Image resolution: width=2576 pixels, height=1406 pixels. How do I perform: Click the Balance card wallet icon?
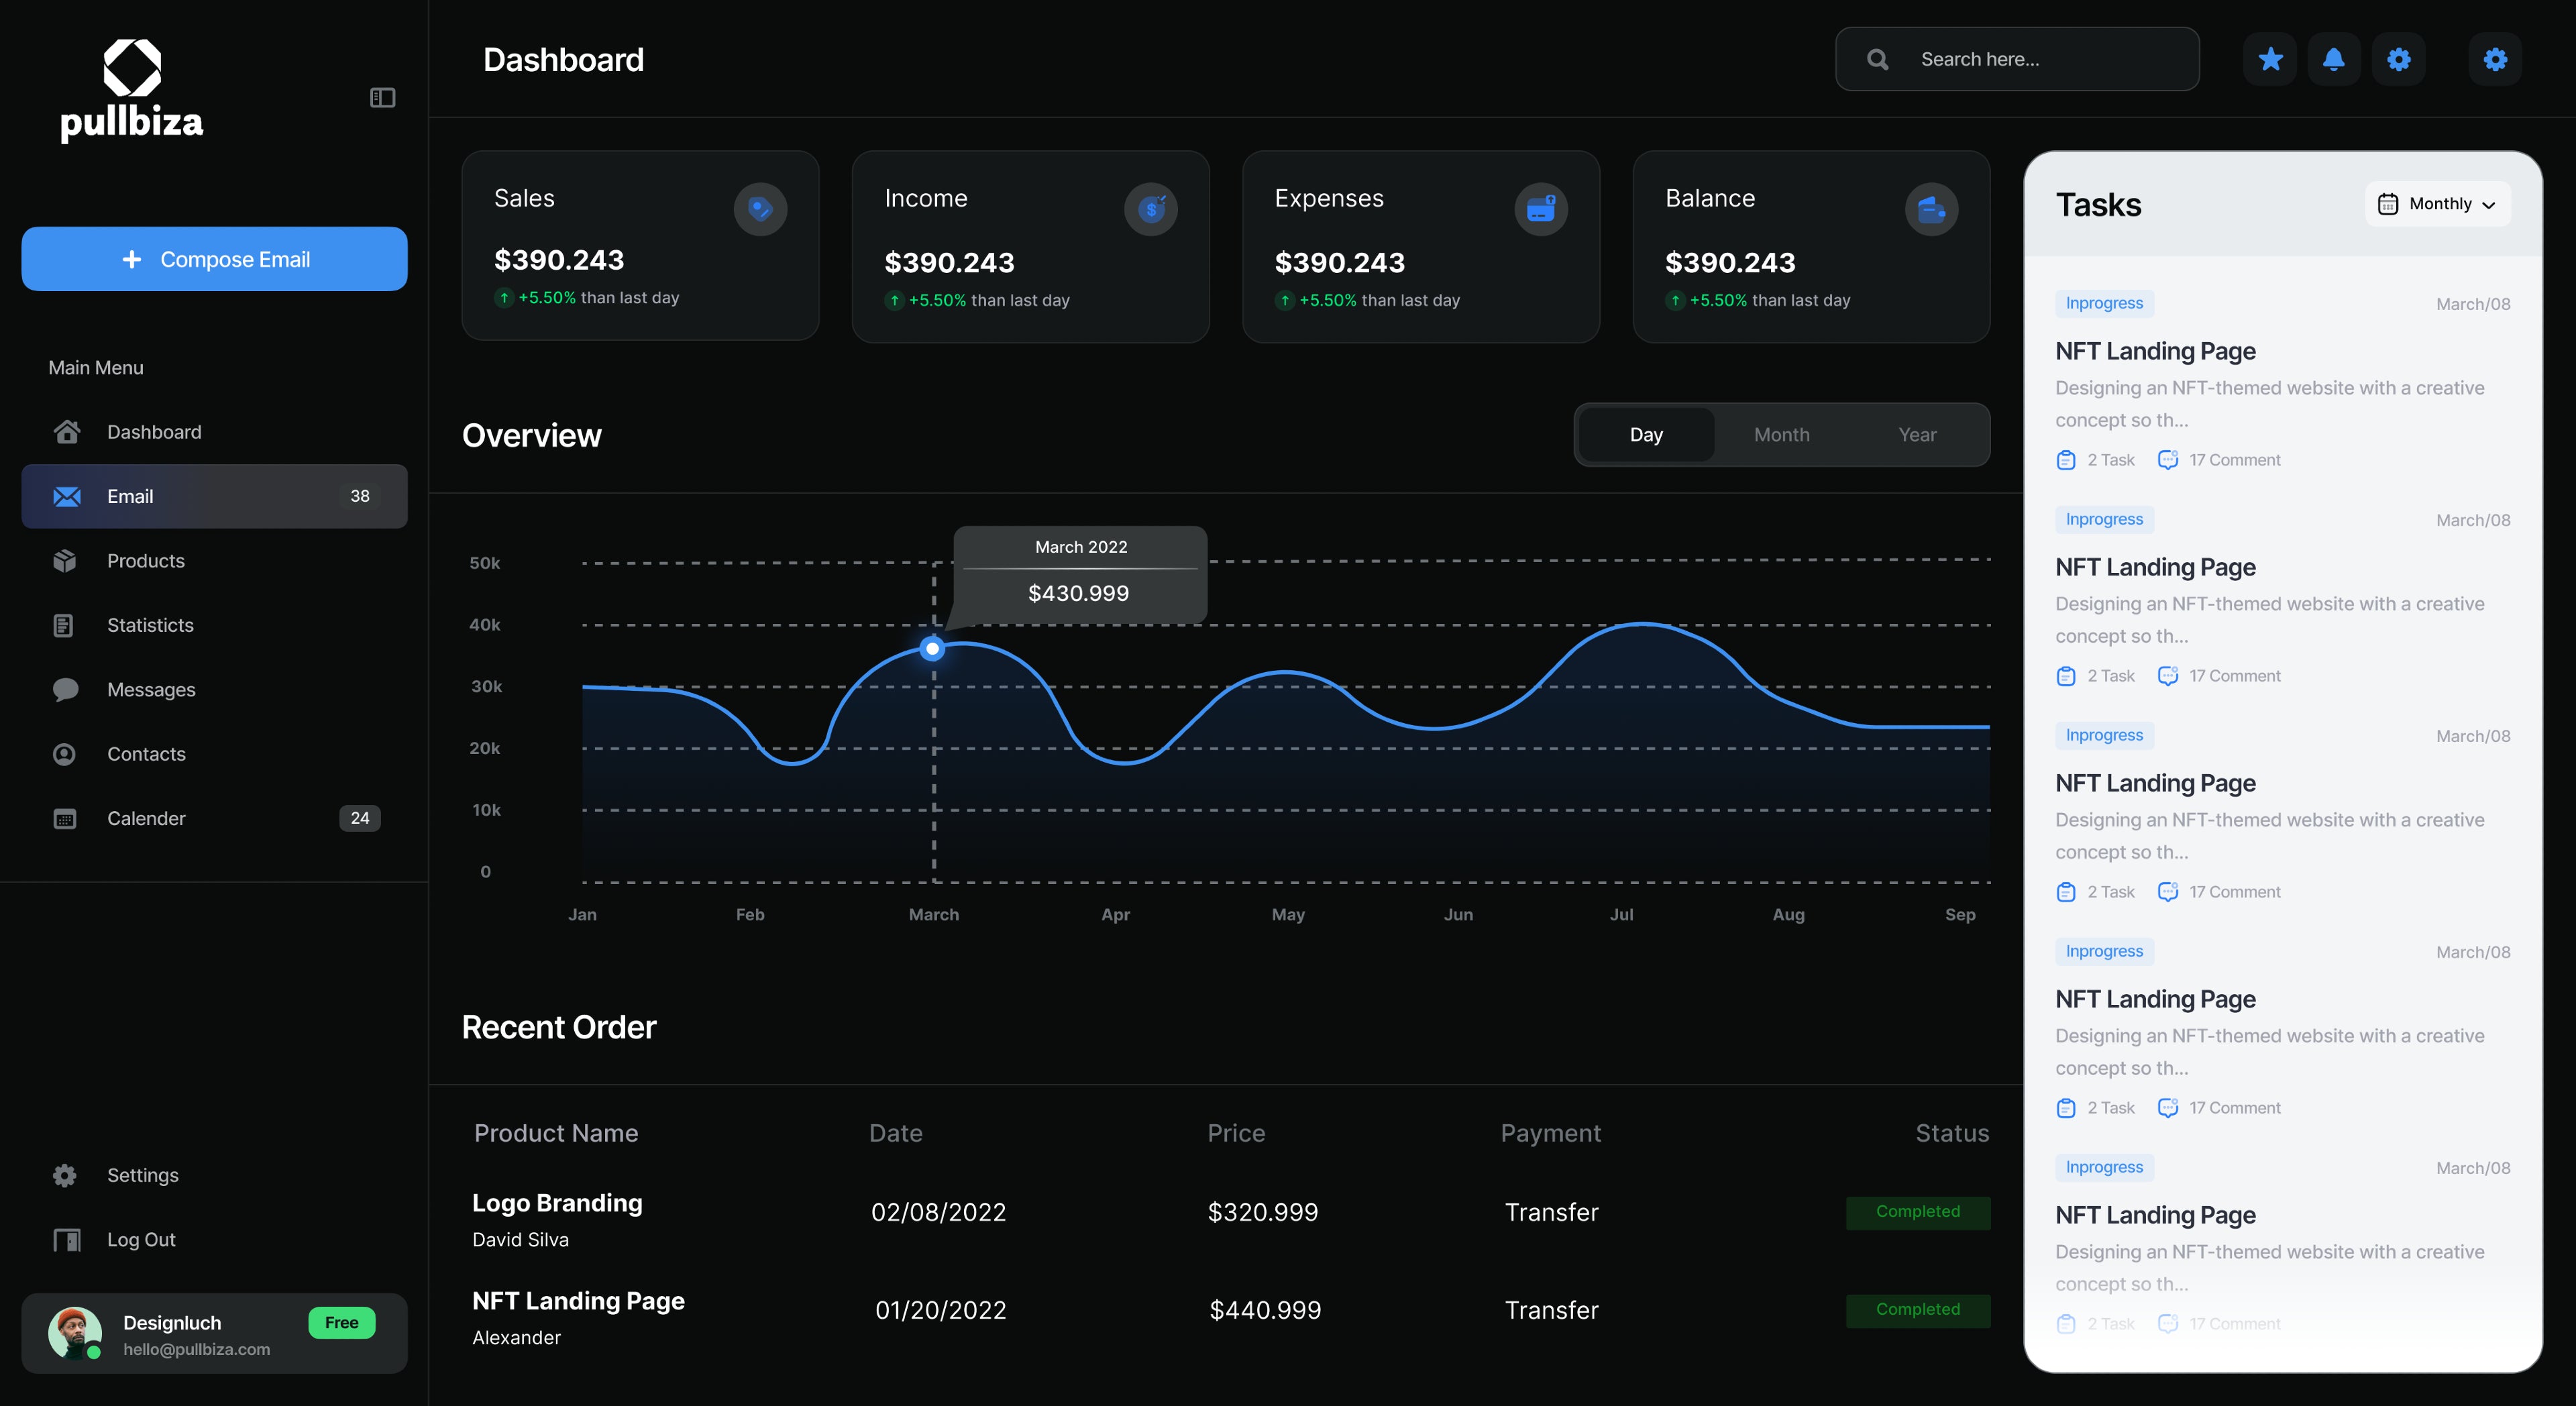[1931, 209]
